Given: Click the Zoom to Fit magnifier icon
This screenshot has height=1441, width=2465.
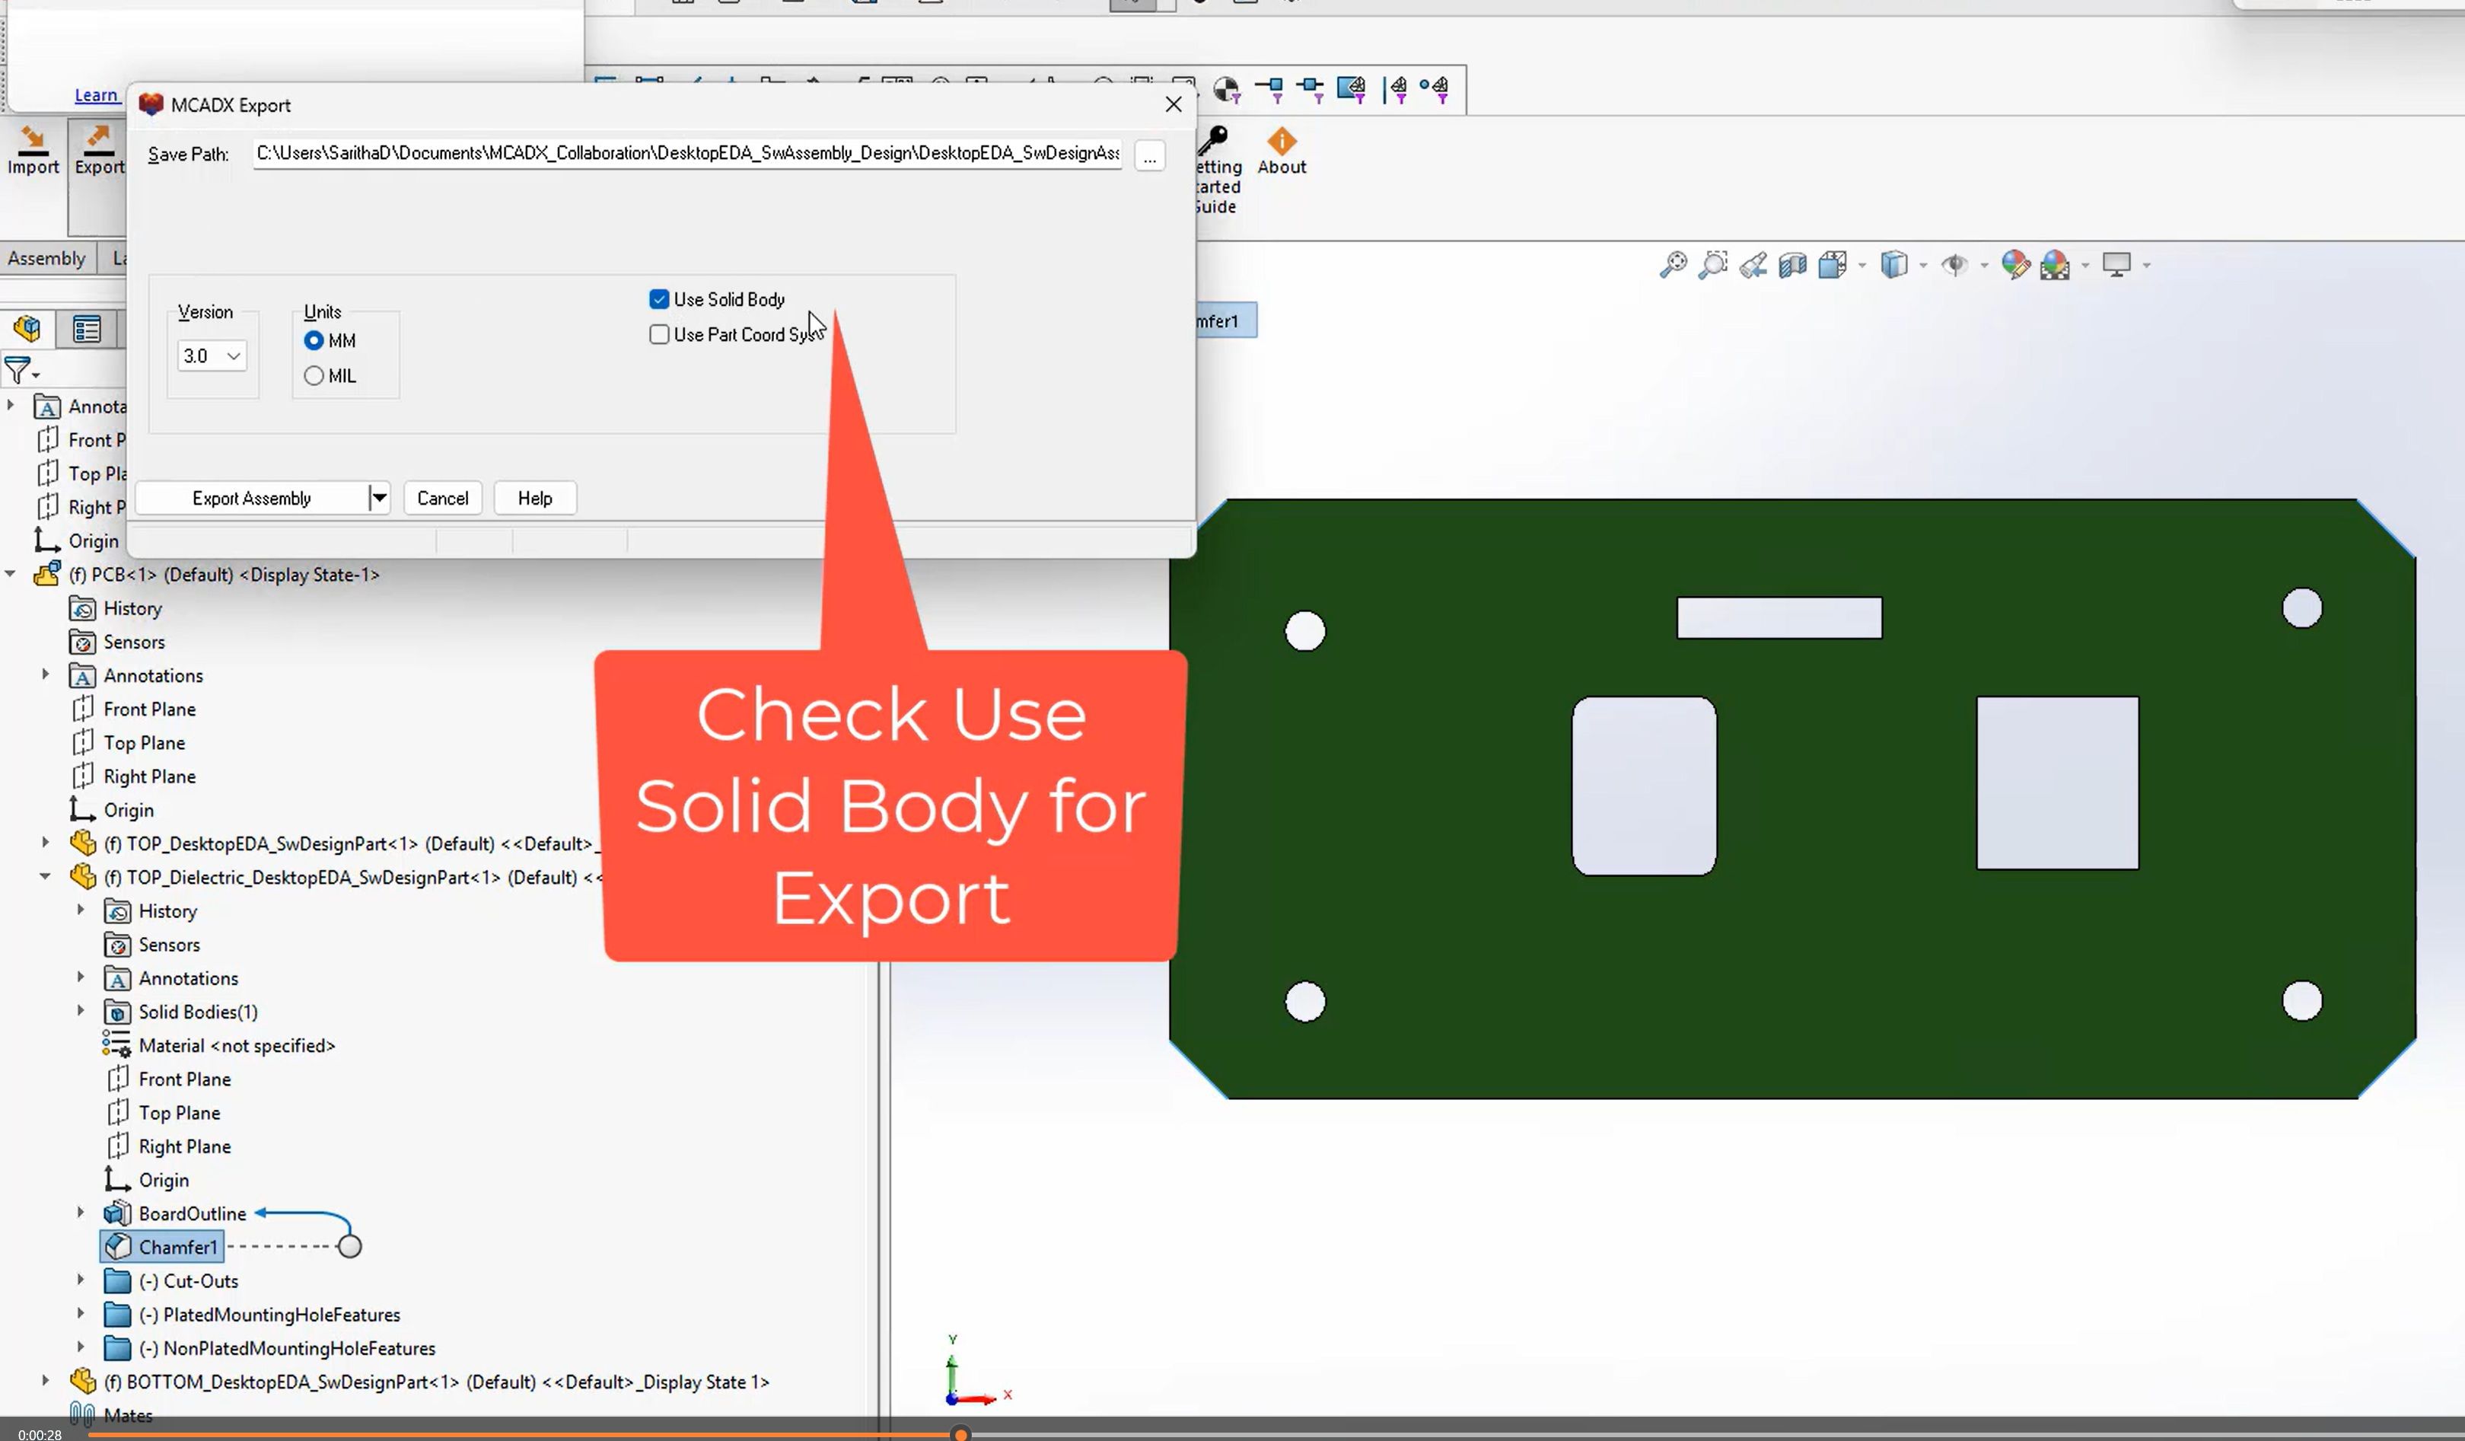Looking at the screenshot, I should (1673, 265).
